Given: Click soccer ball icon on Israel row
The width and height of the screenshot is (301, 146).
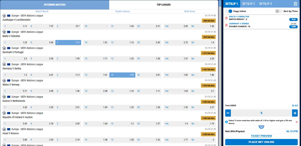Looking at the screenshot, I should pos(4,129).
